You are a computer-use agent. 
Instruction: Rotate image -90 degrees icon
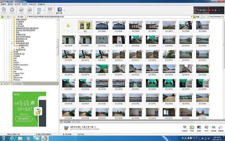[x=21, y=11]
